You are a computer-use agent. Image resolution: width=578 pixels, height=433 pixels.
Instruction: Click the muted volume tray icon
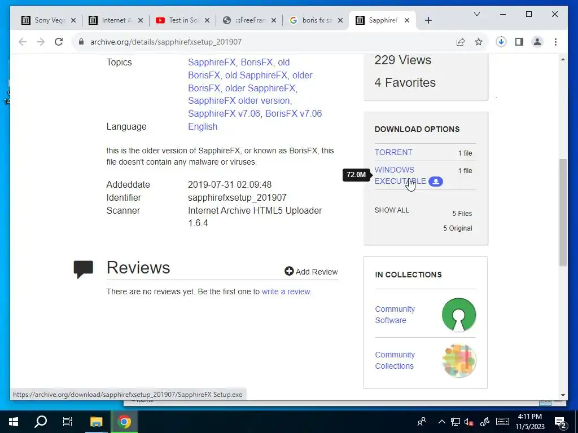[468, 422]
